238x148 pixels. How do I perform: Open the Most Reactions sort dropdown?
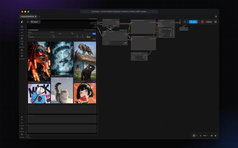(x=40, y=37)
